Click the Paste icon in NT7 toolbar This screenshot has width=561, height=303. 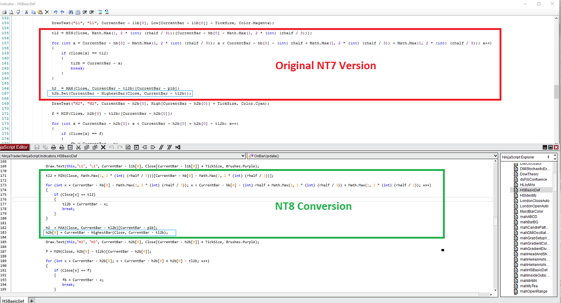click(40, 12)
